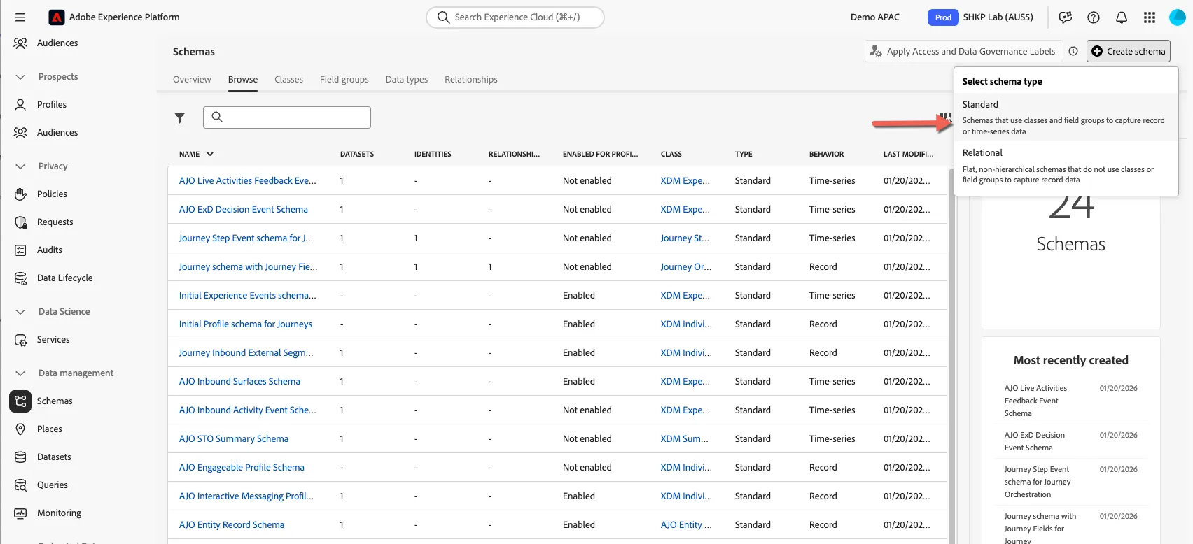The width and height of the screenshot is (1193, 544).
Task: Click the Services sidebar icon
Action: (21, 340)
